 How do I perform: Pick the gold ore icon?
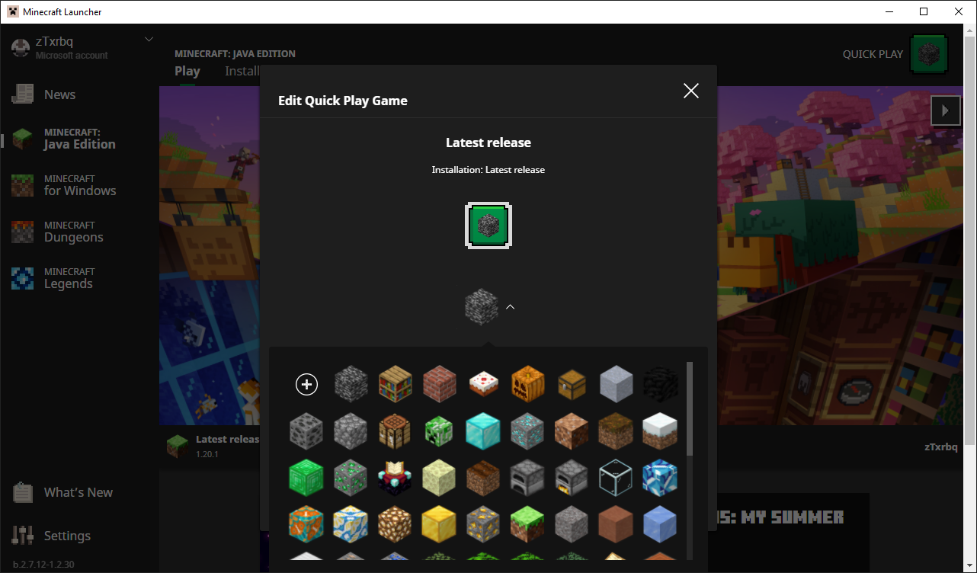coord(484,524)
